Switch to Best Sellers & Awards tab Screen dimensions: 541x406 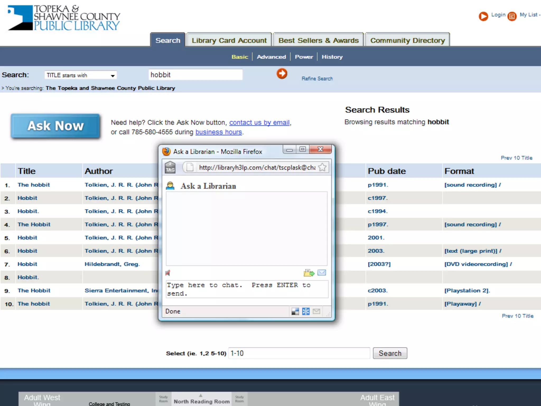pos(318,40)
